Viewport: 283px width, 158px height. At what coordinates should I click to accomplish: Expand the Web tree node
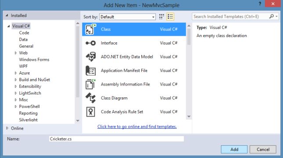point(16,53)
